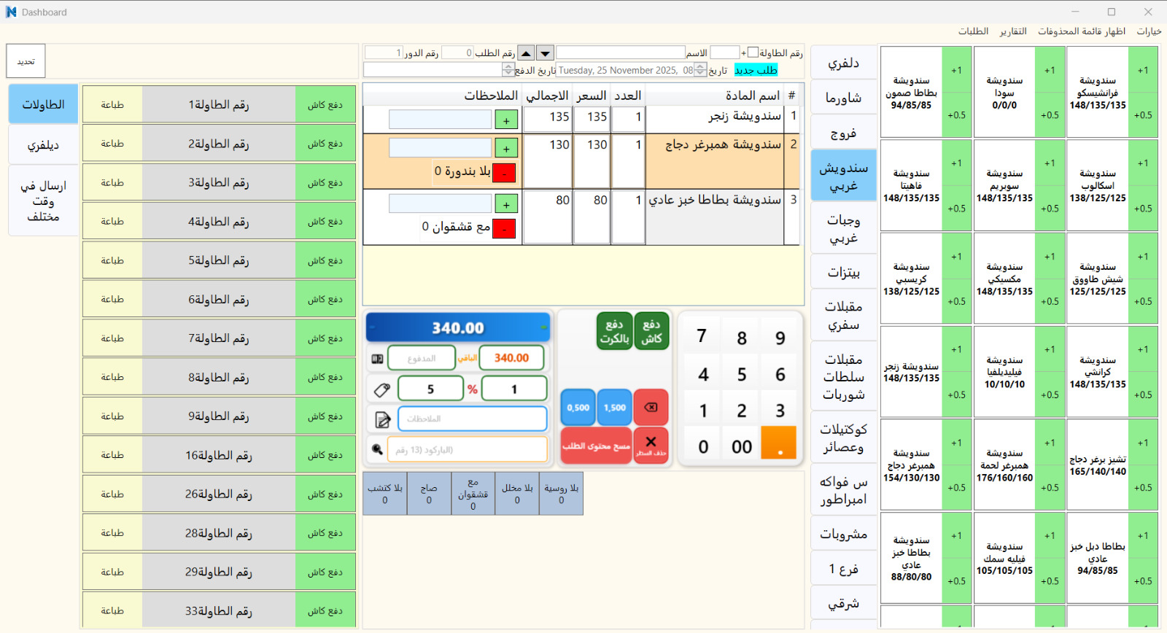
Task: Click the up arrow next to order number
Action: pos(526,53)
